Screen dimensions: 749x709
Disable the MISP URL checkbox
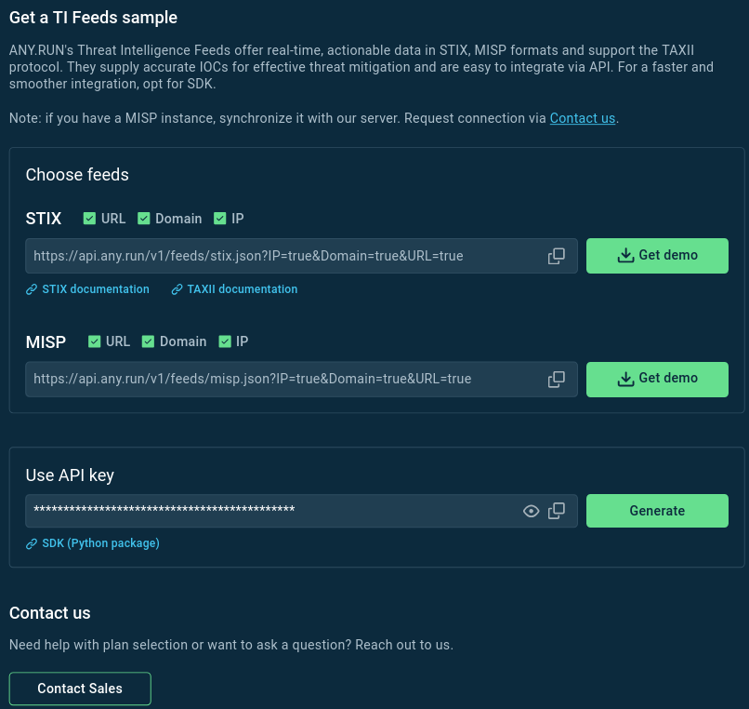point(95,341)
